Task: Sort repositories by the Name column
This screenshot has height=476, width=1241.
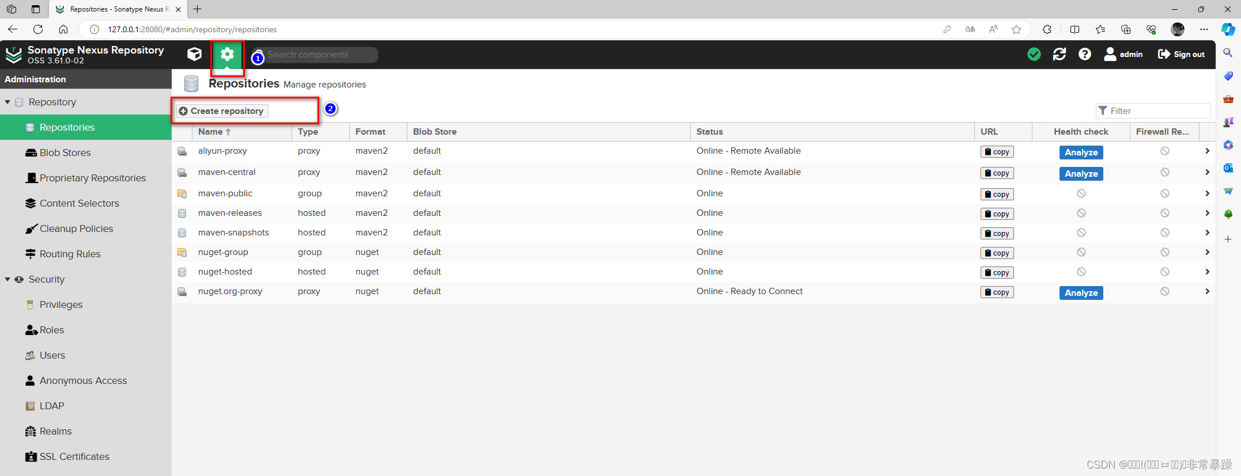Action: 242,132
